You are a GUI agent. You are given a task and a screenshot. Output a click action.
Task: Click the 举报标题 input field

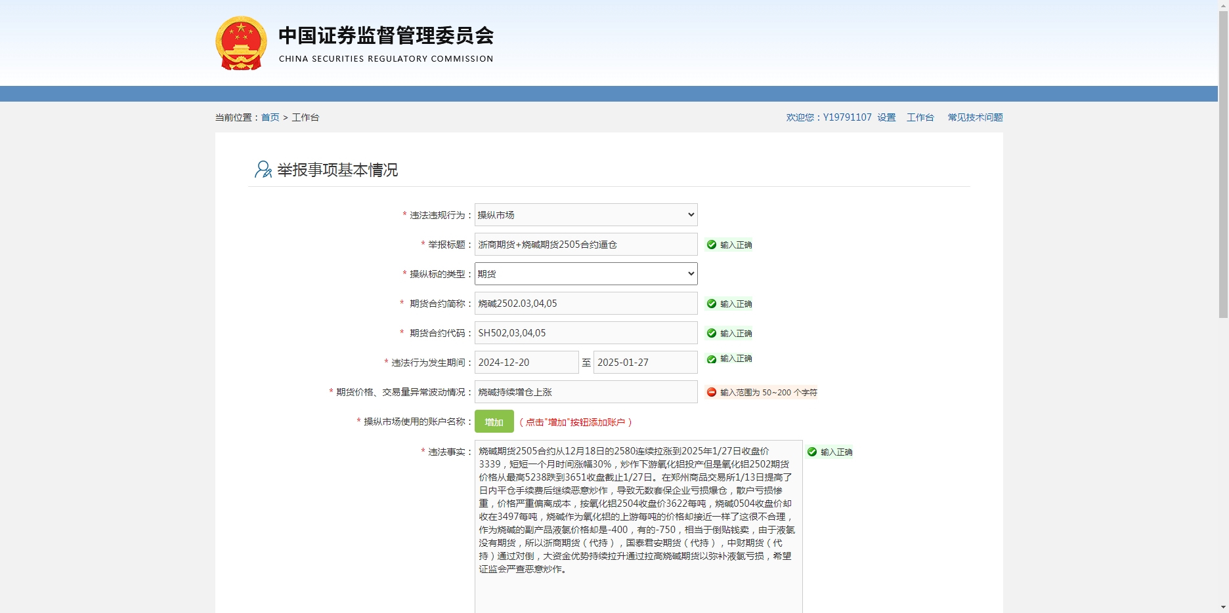tap(586, 245)
